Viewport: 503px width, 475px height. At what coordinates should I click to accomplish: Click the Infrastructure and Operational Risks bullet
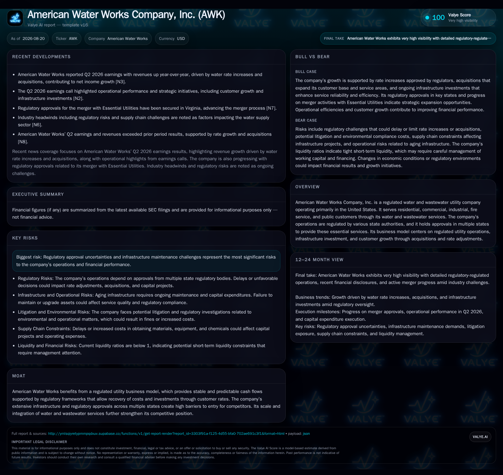145,299
